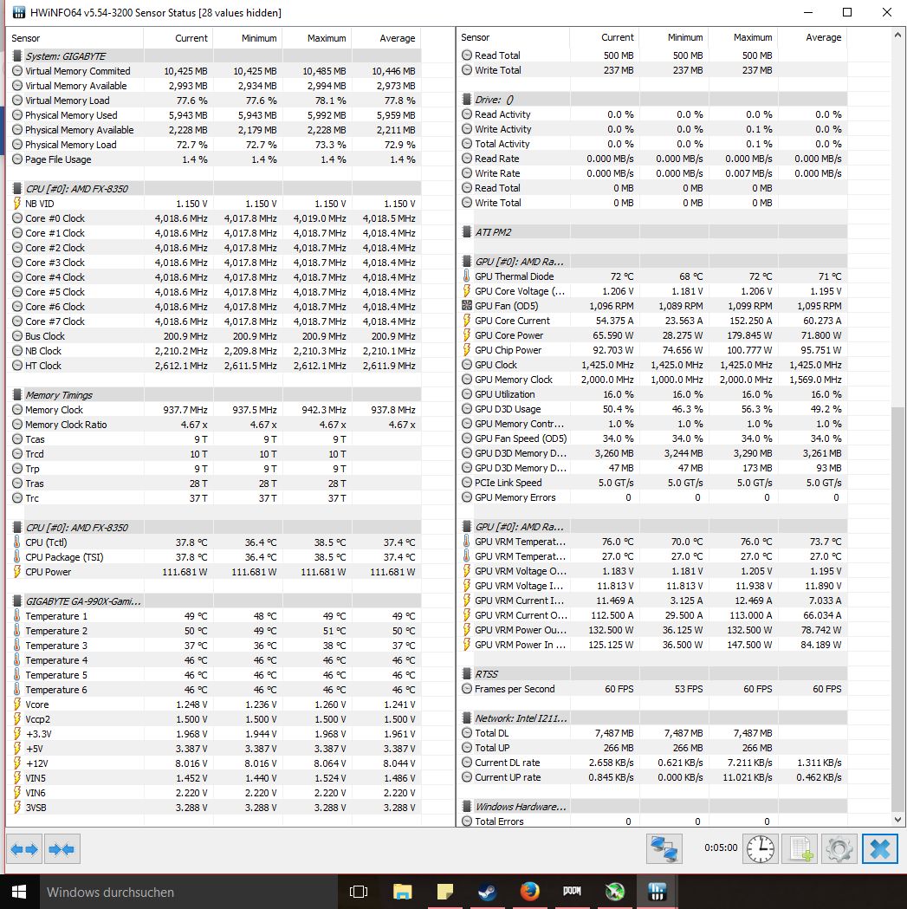907x909 pixels.
Task: Select the Drive: () group header
Action: tap(652, 100)
